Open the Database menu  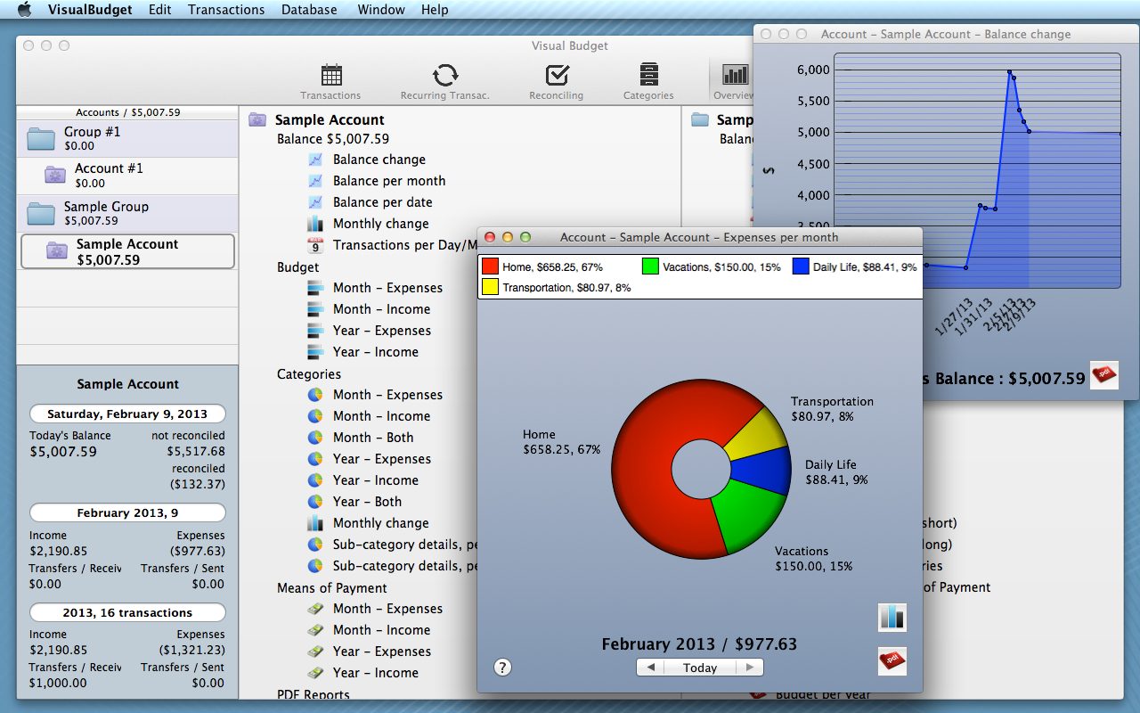(309, 10)
